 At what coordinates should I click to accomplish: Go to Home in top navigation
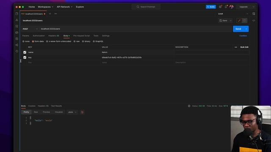pyautogui.click(x=32, y=7)
